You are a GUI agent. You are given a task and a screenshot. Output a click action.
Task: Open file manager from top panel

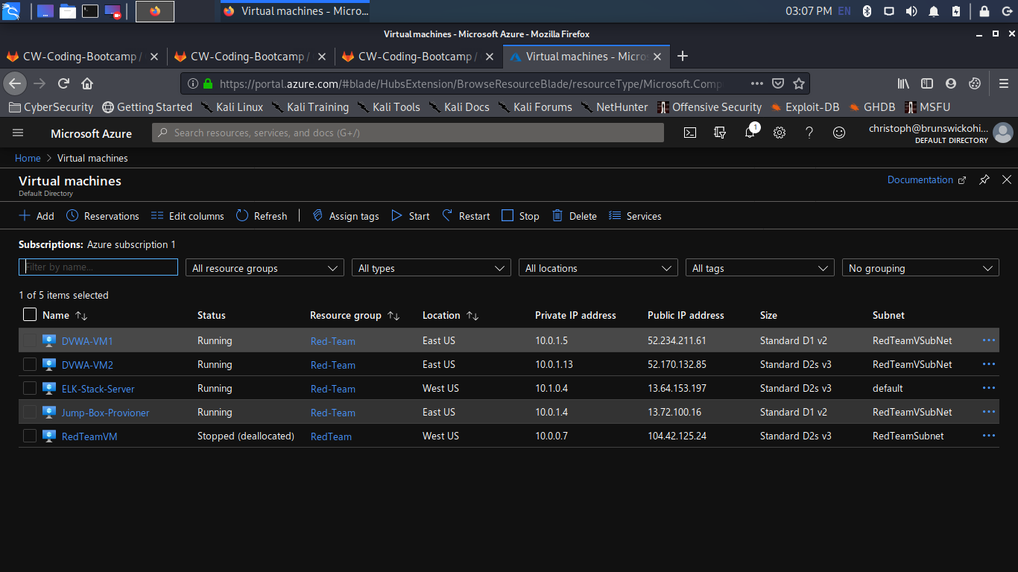click(x=68, y=10)
